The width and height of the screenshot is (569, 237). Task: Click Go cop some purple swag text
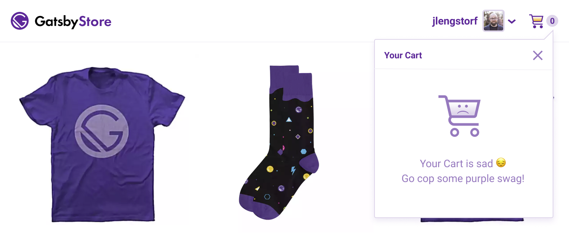pos(463,179)
